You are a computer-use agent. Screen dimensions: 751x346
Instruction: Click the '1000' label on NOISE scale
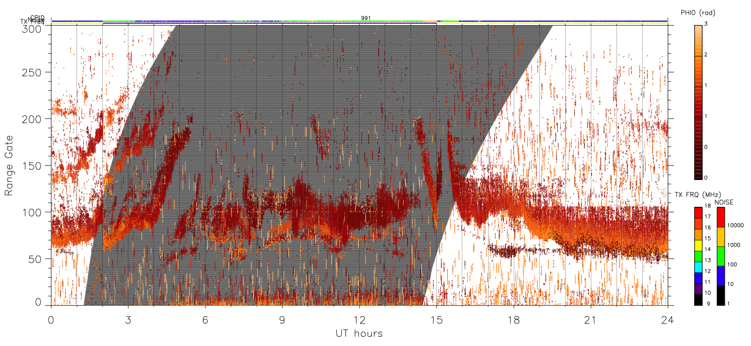click(x=734, y=245)
